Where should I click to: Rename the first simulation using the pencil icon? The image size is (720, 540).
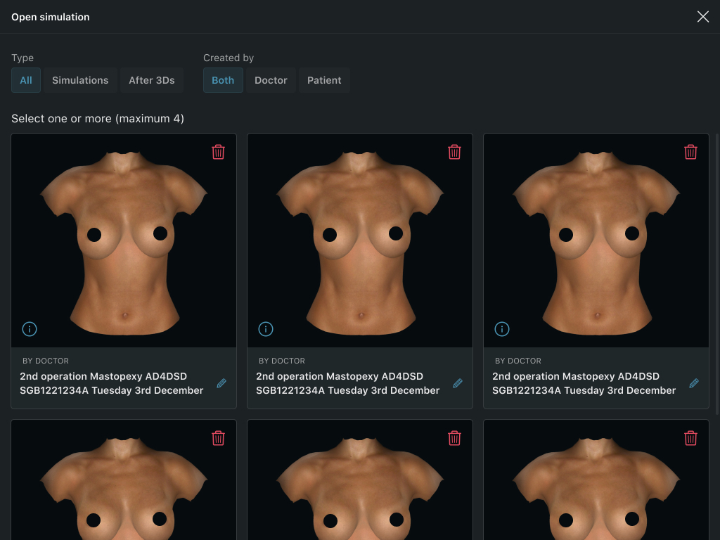221,383
